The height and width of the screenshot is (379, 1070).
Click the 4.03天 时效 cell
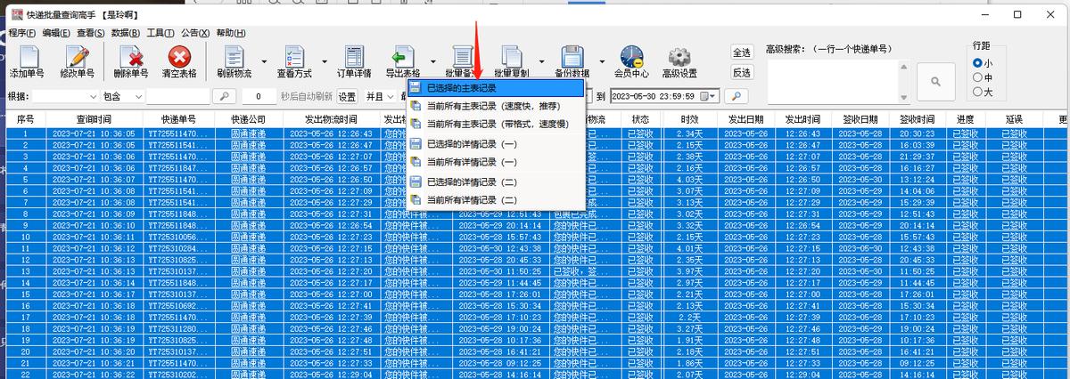(689, 180)
